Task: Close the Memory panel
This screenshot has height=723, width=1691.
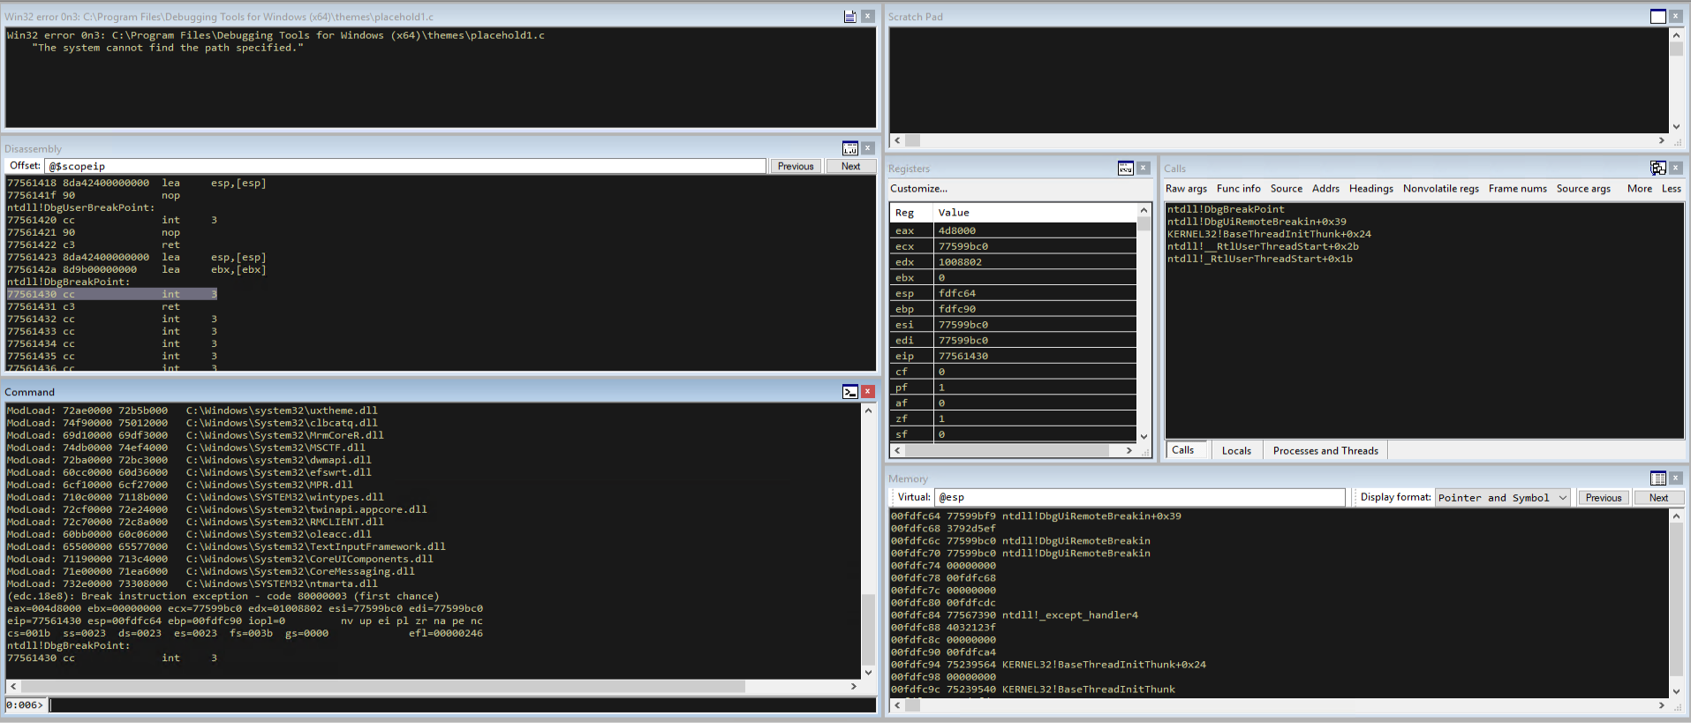Action: pos(1675,478)
